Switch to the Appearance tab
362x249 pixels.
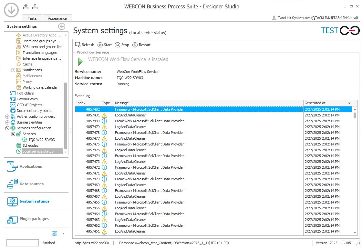click(x=57, y=18)
